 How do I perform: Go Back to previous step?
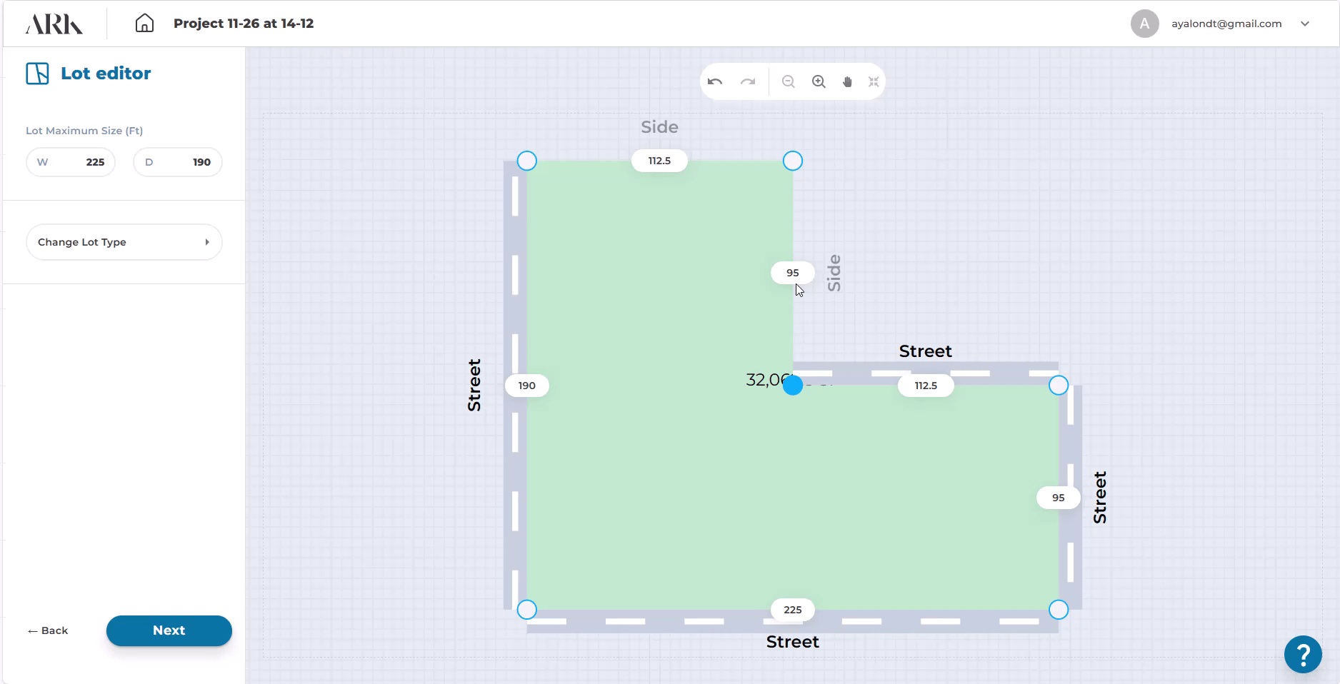[x=48, y=630]
